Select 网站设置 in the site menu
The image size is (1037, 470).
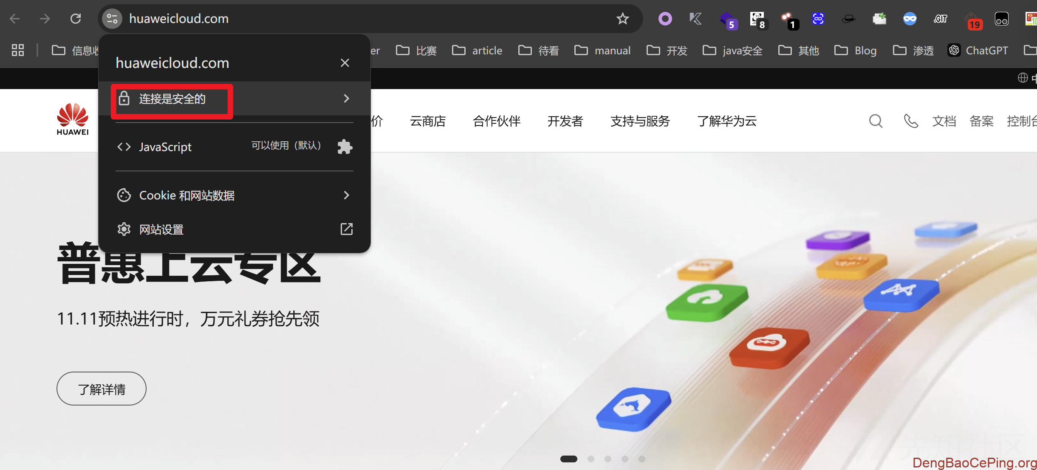(161, 229)
